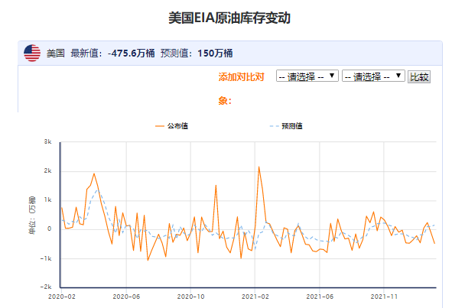Click the 2021-06 x-axis label
This screenshot has width=452, height=308.
click(320, 297)
